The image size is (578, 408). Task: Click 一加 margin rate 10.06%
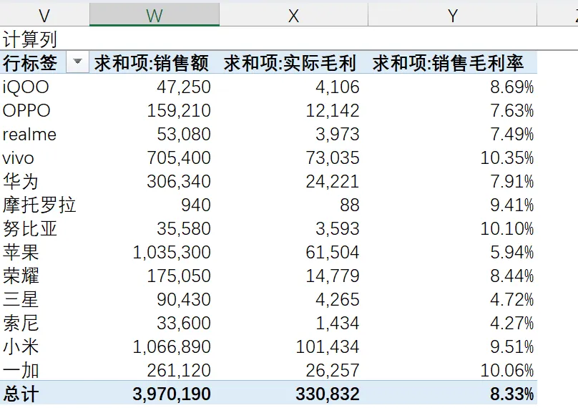pyautogui.click(x=507, y=370)
